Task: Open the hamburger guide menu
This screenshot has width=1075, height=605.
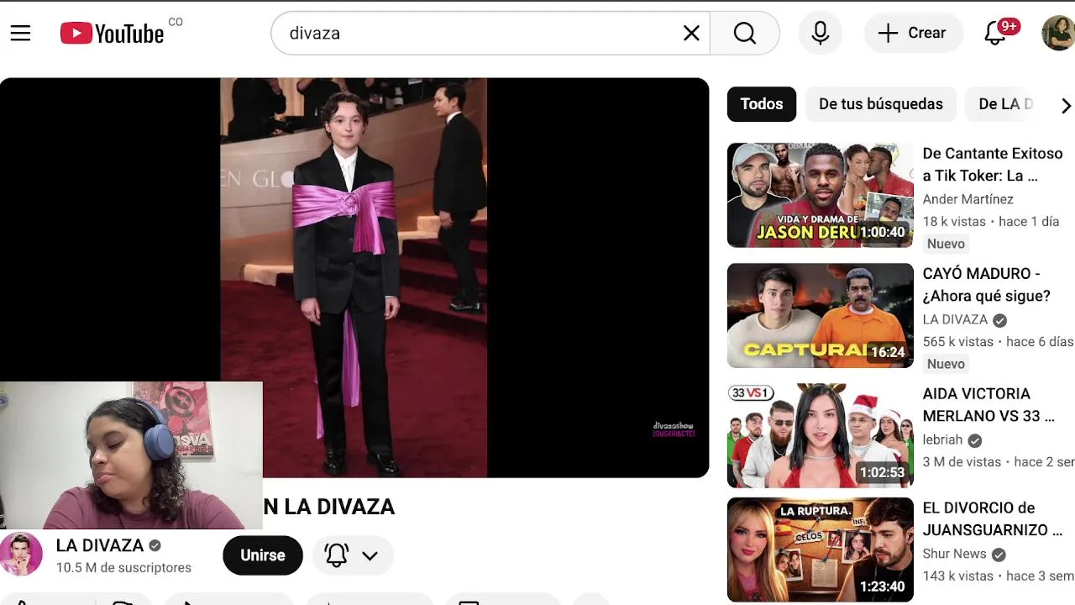Action: (x=20, y=33)
